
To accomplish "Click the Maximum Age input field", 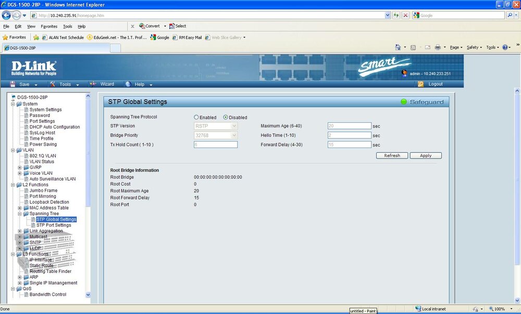I will pyautogui.click(x=349, y=126).
